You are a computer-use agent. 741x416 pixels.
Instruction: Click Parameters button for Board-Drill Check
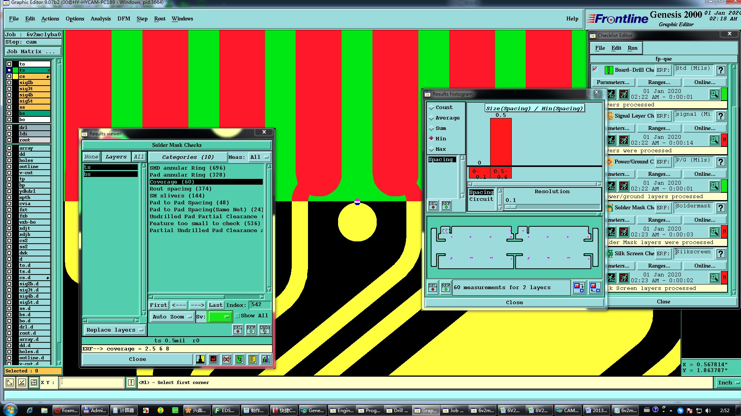coord(613,83)
